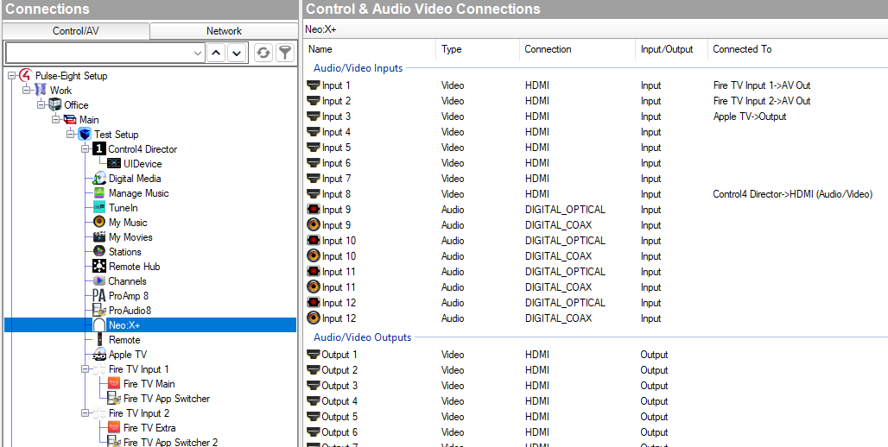Viewport: 888px width, 447px height.
Task: Click 'Apple TV->Output' connected cell
Action: [749, 116]
